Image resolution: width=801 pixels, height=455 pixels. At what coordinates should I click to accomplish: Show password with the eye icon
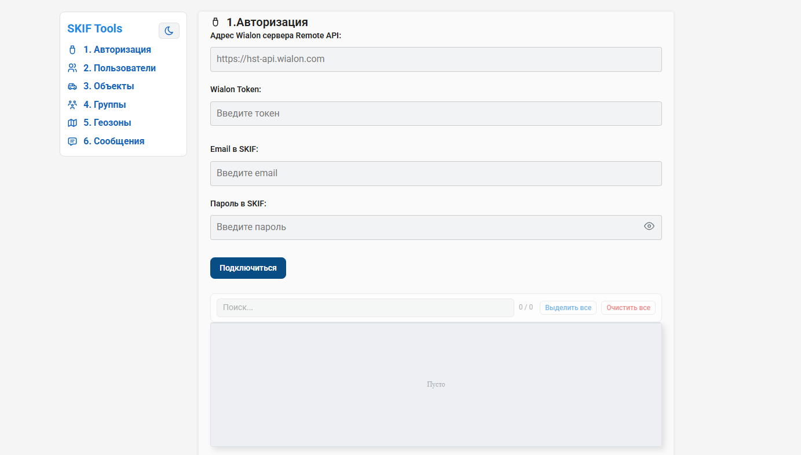coord(649,226)
